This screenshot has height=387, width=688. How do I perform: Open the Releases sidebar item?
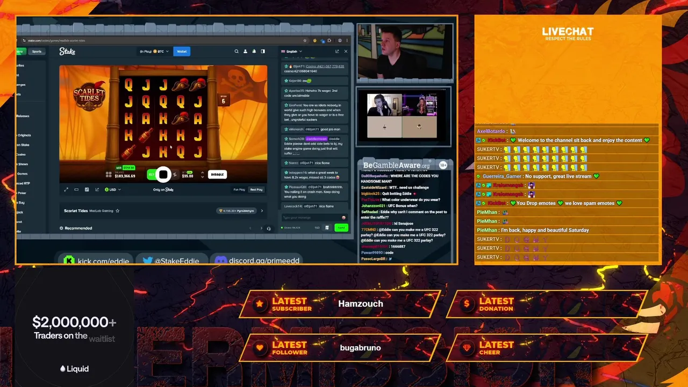pos(23,116)
